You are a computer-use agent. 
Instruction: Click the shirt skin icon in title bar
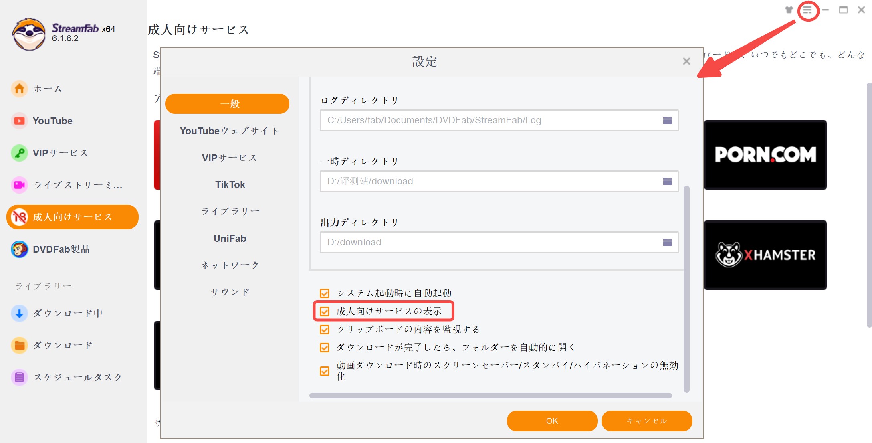[789, 10]
